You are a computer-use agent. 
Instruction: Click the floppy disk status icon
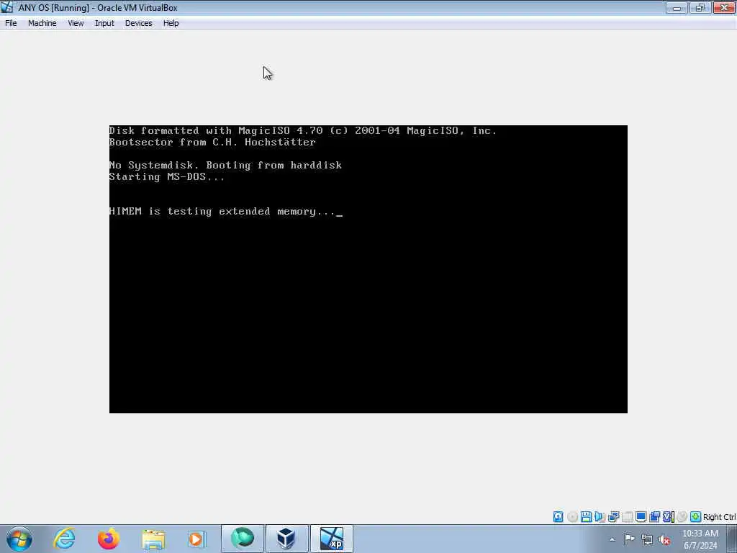tap(586, 517)
